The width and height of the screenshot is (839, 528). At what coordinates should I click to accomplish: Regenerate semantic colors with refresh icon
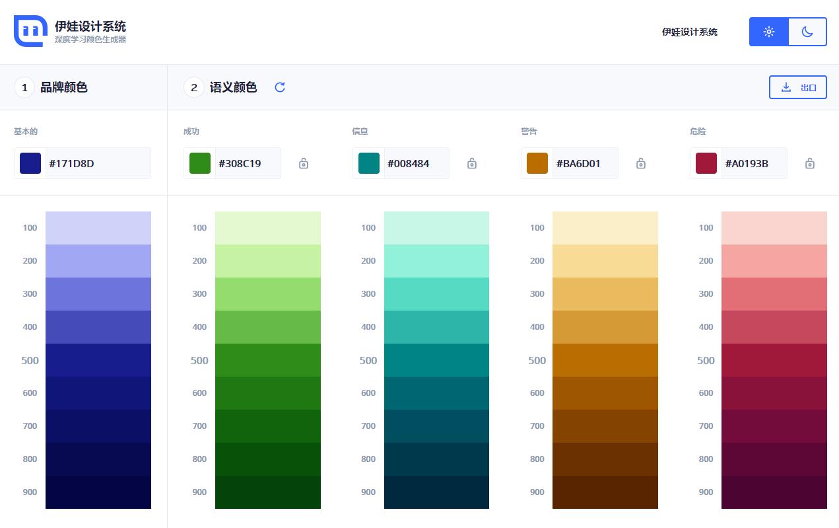coord(280,87)
